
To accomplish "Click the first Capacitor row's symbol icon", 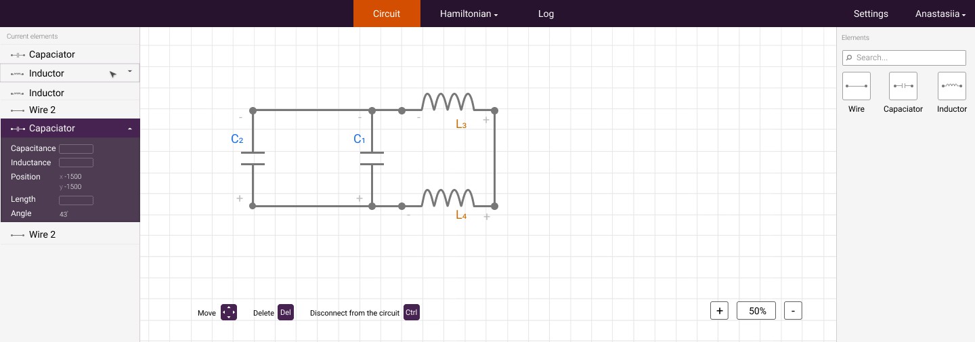I will pyautogui.click(x=18, y=55).
